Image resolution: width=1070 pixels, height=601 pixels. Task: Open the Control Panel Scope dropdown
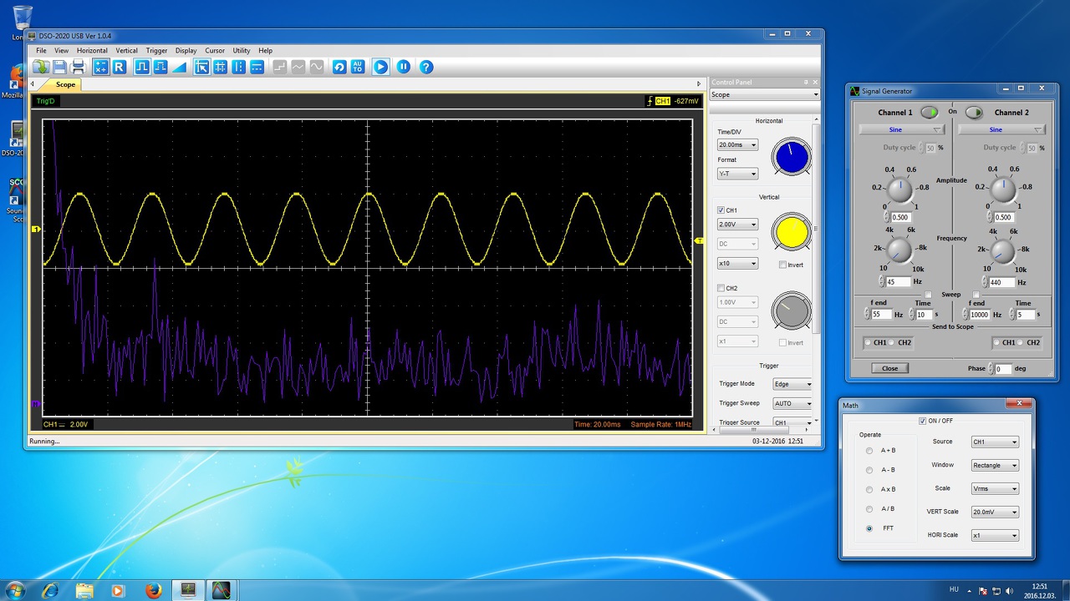[x=764, y=94]
